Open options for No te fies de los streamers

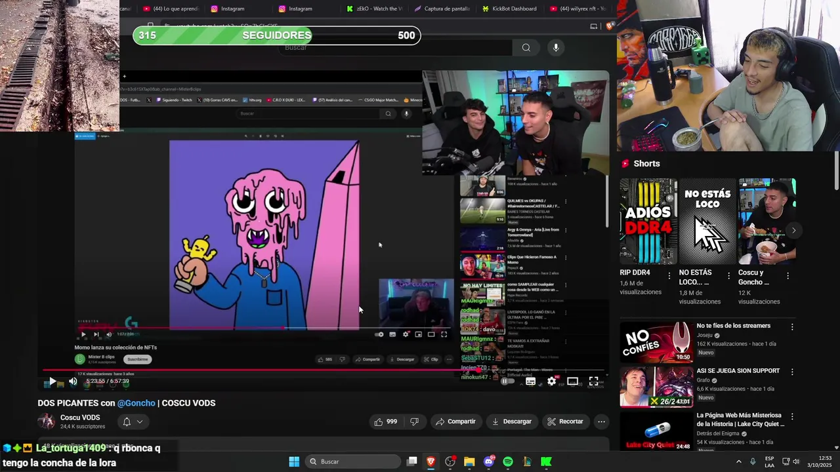(x=792, y=326)
